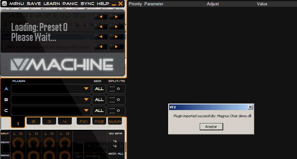This screenshot has height=159, width=297.
Task: Click second row left arrow in display
Action: pos(101,26)
